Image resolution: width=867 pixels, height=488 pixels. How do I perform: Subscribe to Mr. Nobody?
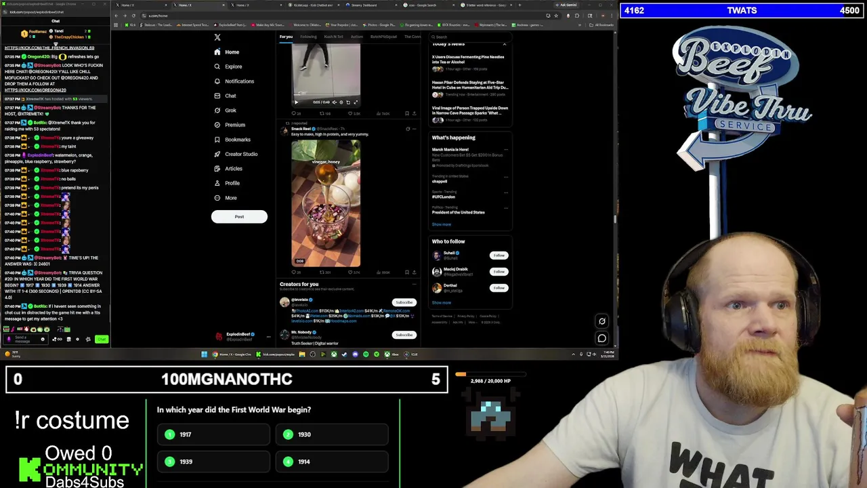tap(404, 335)
